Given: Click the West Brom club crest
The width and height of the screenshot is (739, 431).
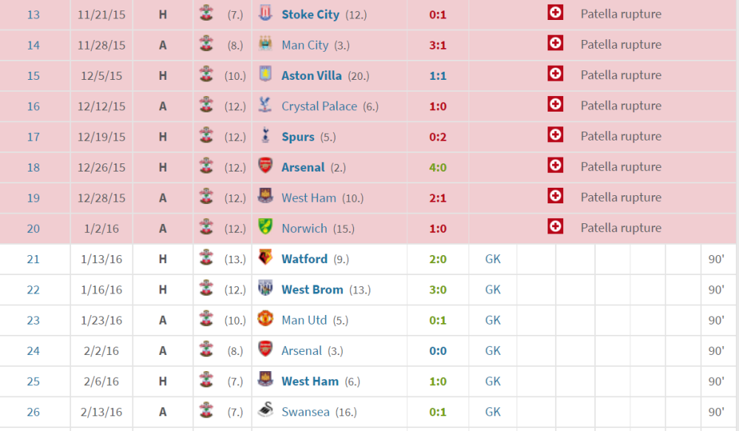Looking at the screenshot, I should click(x=265, y=289).
